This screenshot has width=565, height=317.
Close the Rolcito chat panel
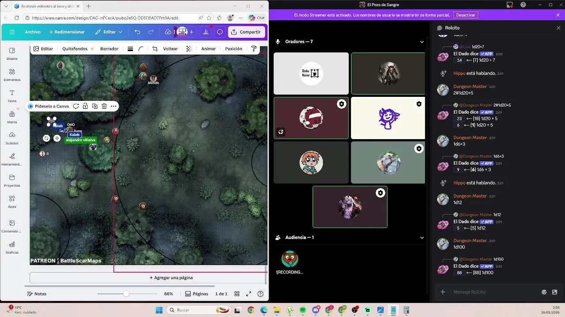point(558,28)
